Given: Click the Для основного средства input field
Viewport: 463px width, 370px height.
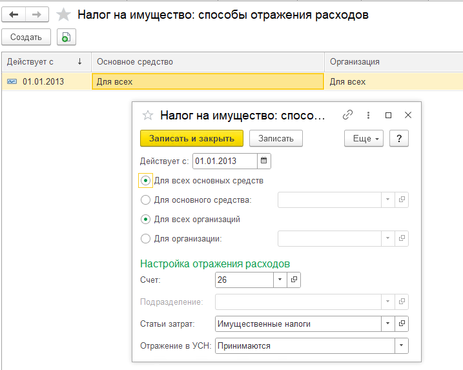Looking at the screenshot, I should [329, 200].
